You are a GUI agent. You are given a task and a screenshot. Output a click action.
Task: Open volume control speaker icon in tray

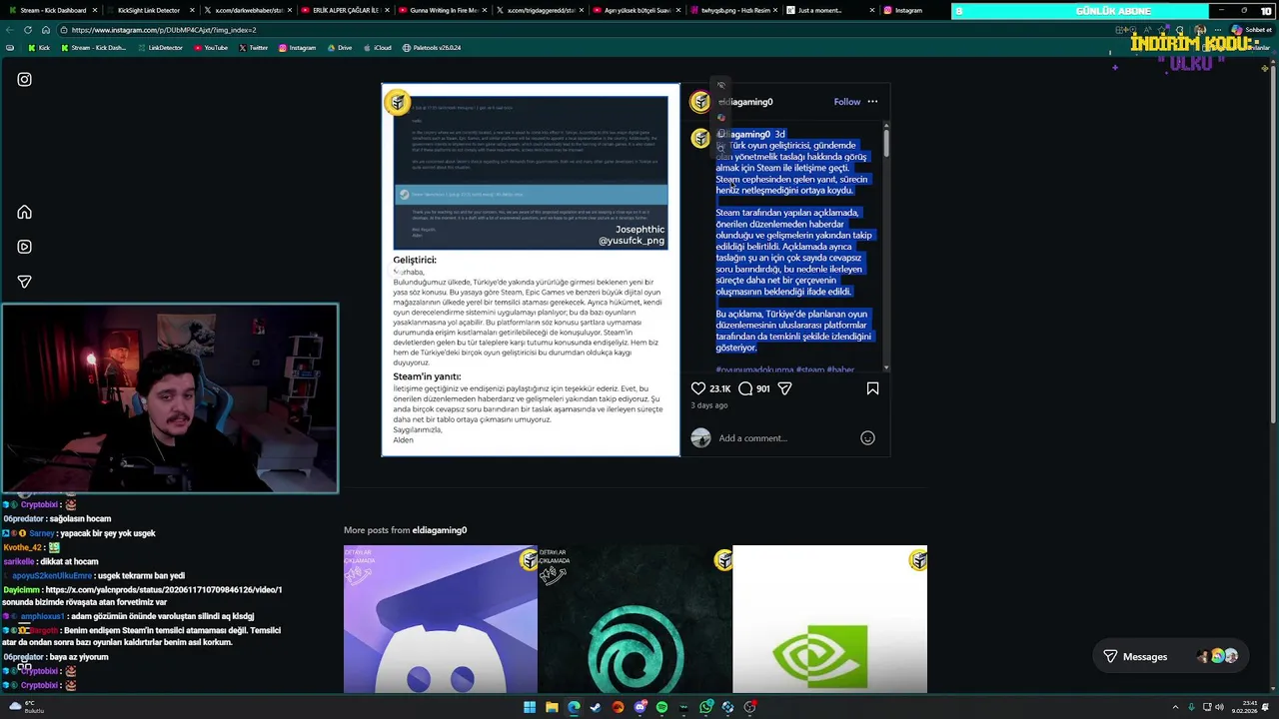point(1219,707)
